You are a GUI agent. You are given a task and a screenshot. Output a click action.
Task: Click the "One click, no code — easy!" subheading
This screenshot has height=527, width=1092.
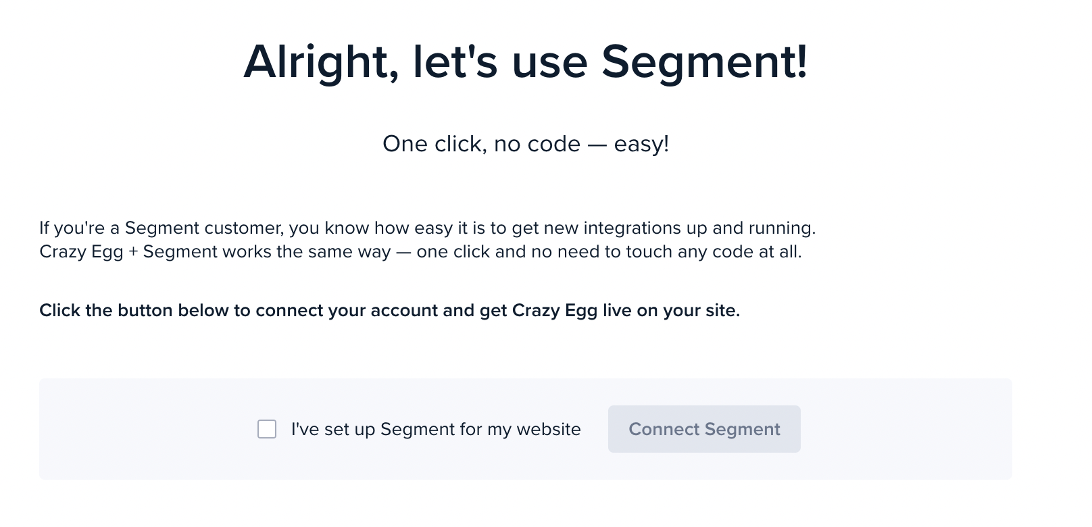(x=526, y=143)
